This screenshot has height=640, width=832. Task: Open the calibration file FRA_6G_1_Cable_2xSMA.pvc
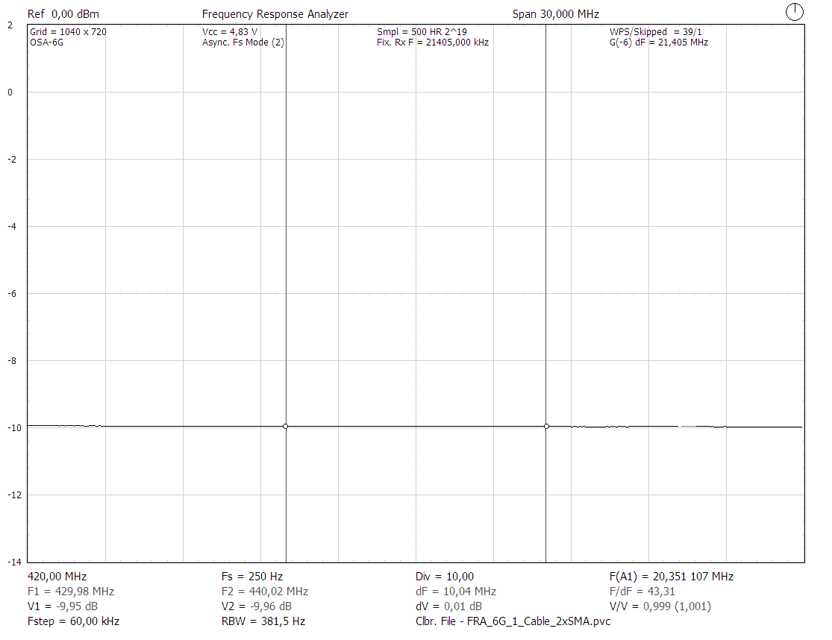(x=512, y=621)
